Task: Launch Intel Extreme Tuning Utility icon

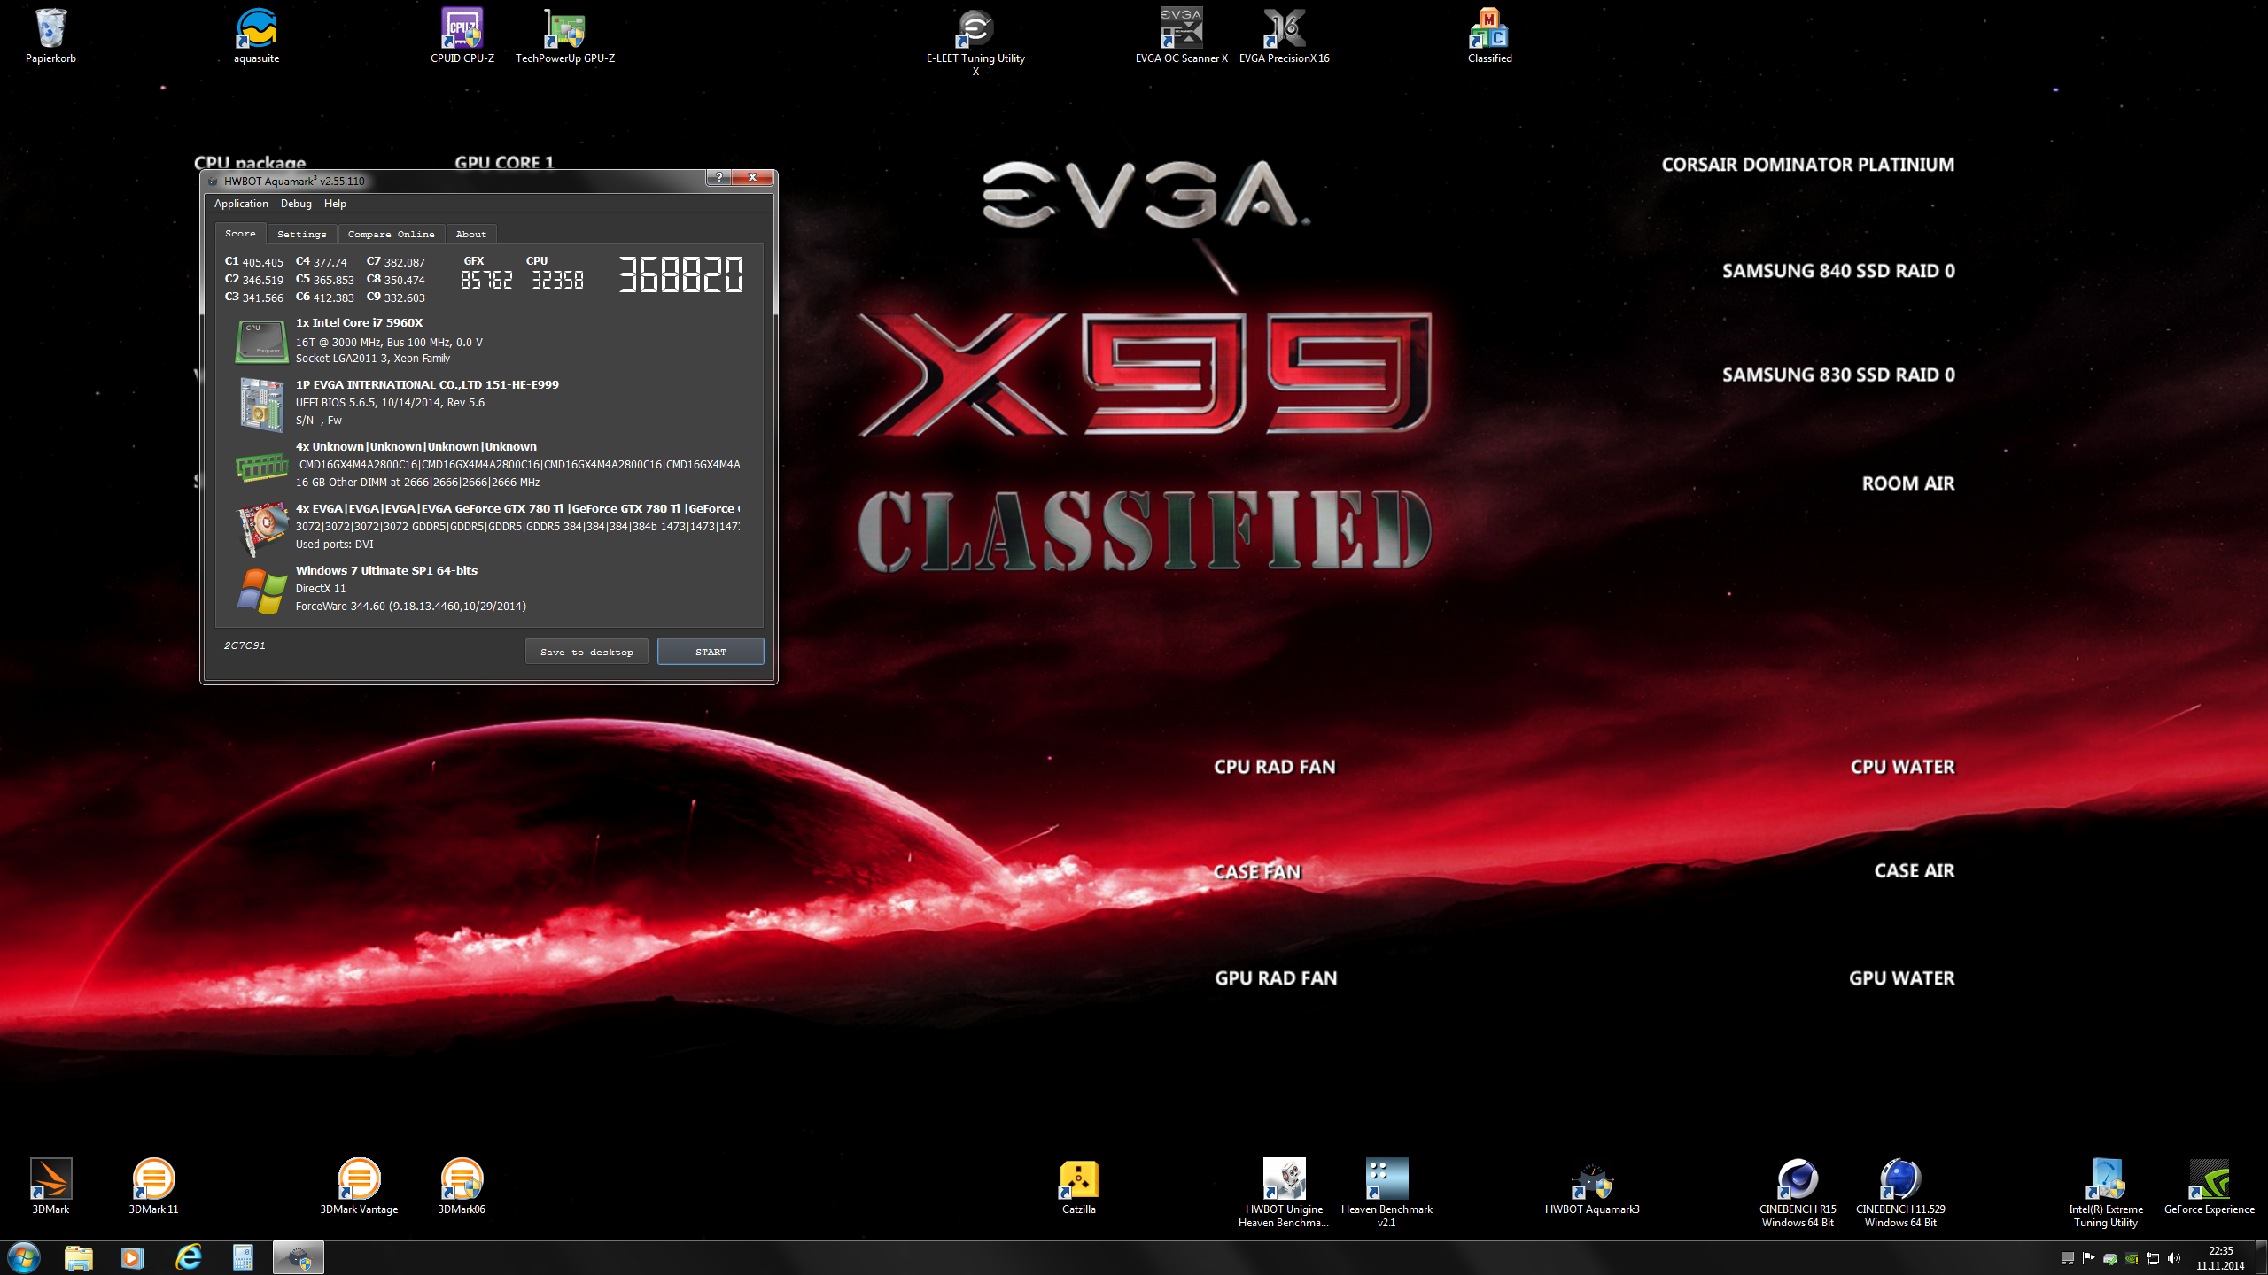Action: [2106, 1192]
